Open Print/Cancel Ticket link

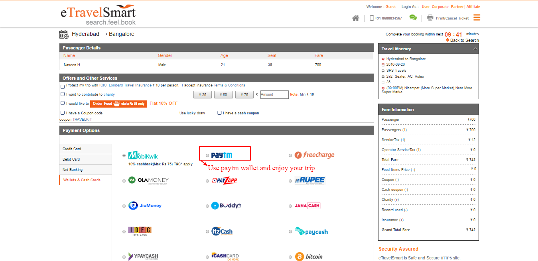click(x=452, y=18)
